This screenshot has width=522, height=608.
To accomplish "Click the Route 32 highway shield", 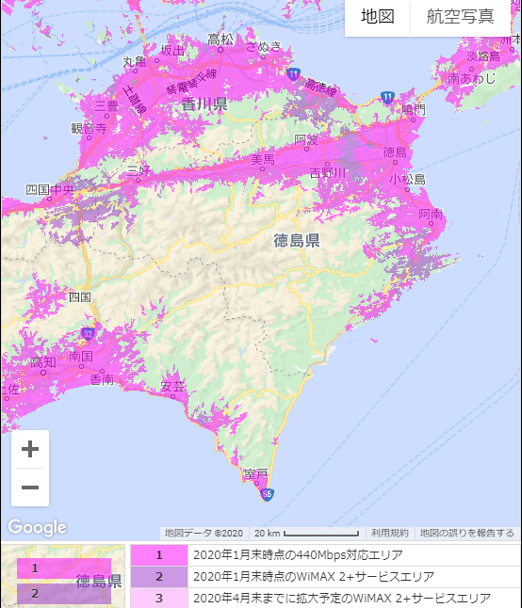I will click(89, 333).
